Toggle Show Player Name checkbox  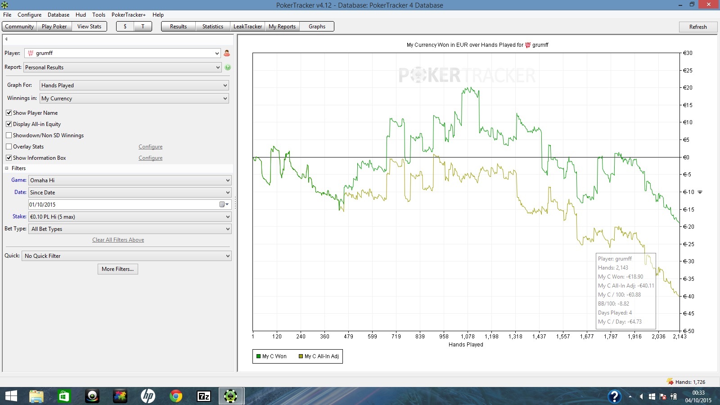(x=9, y=113)
